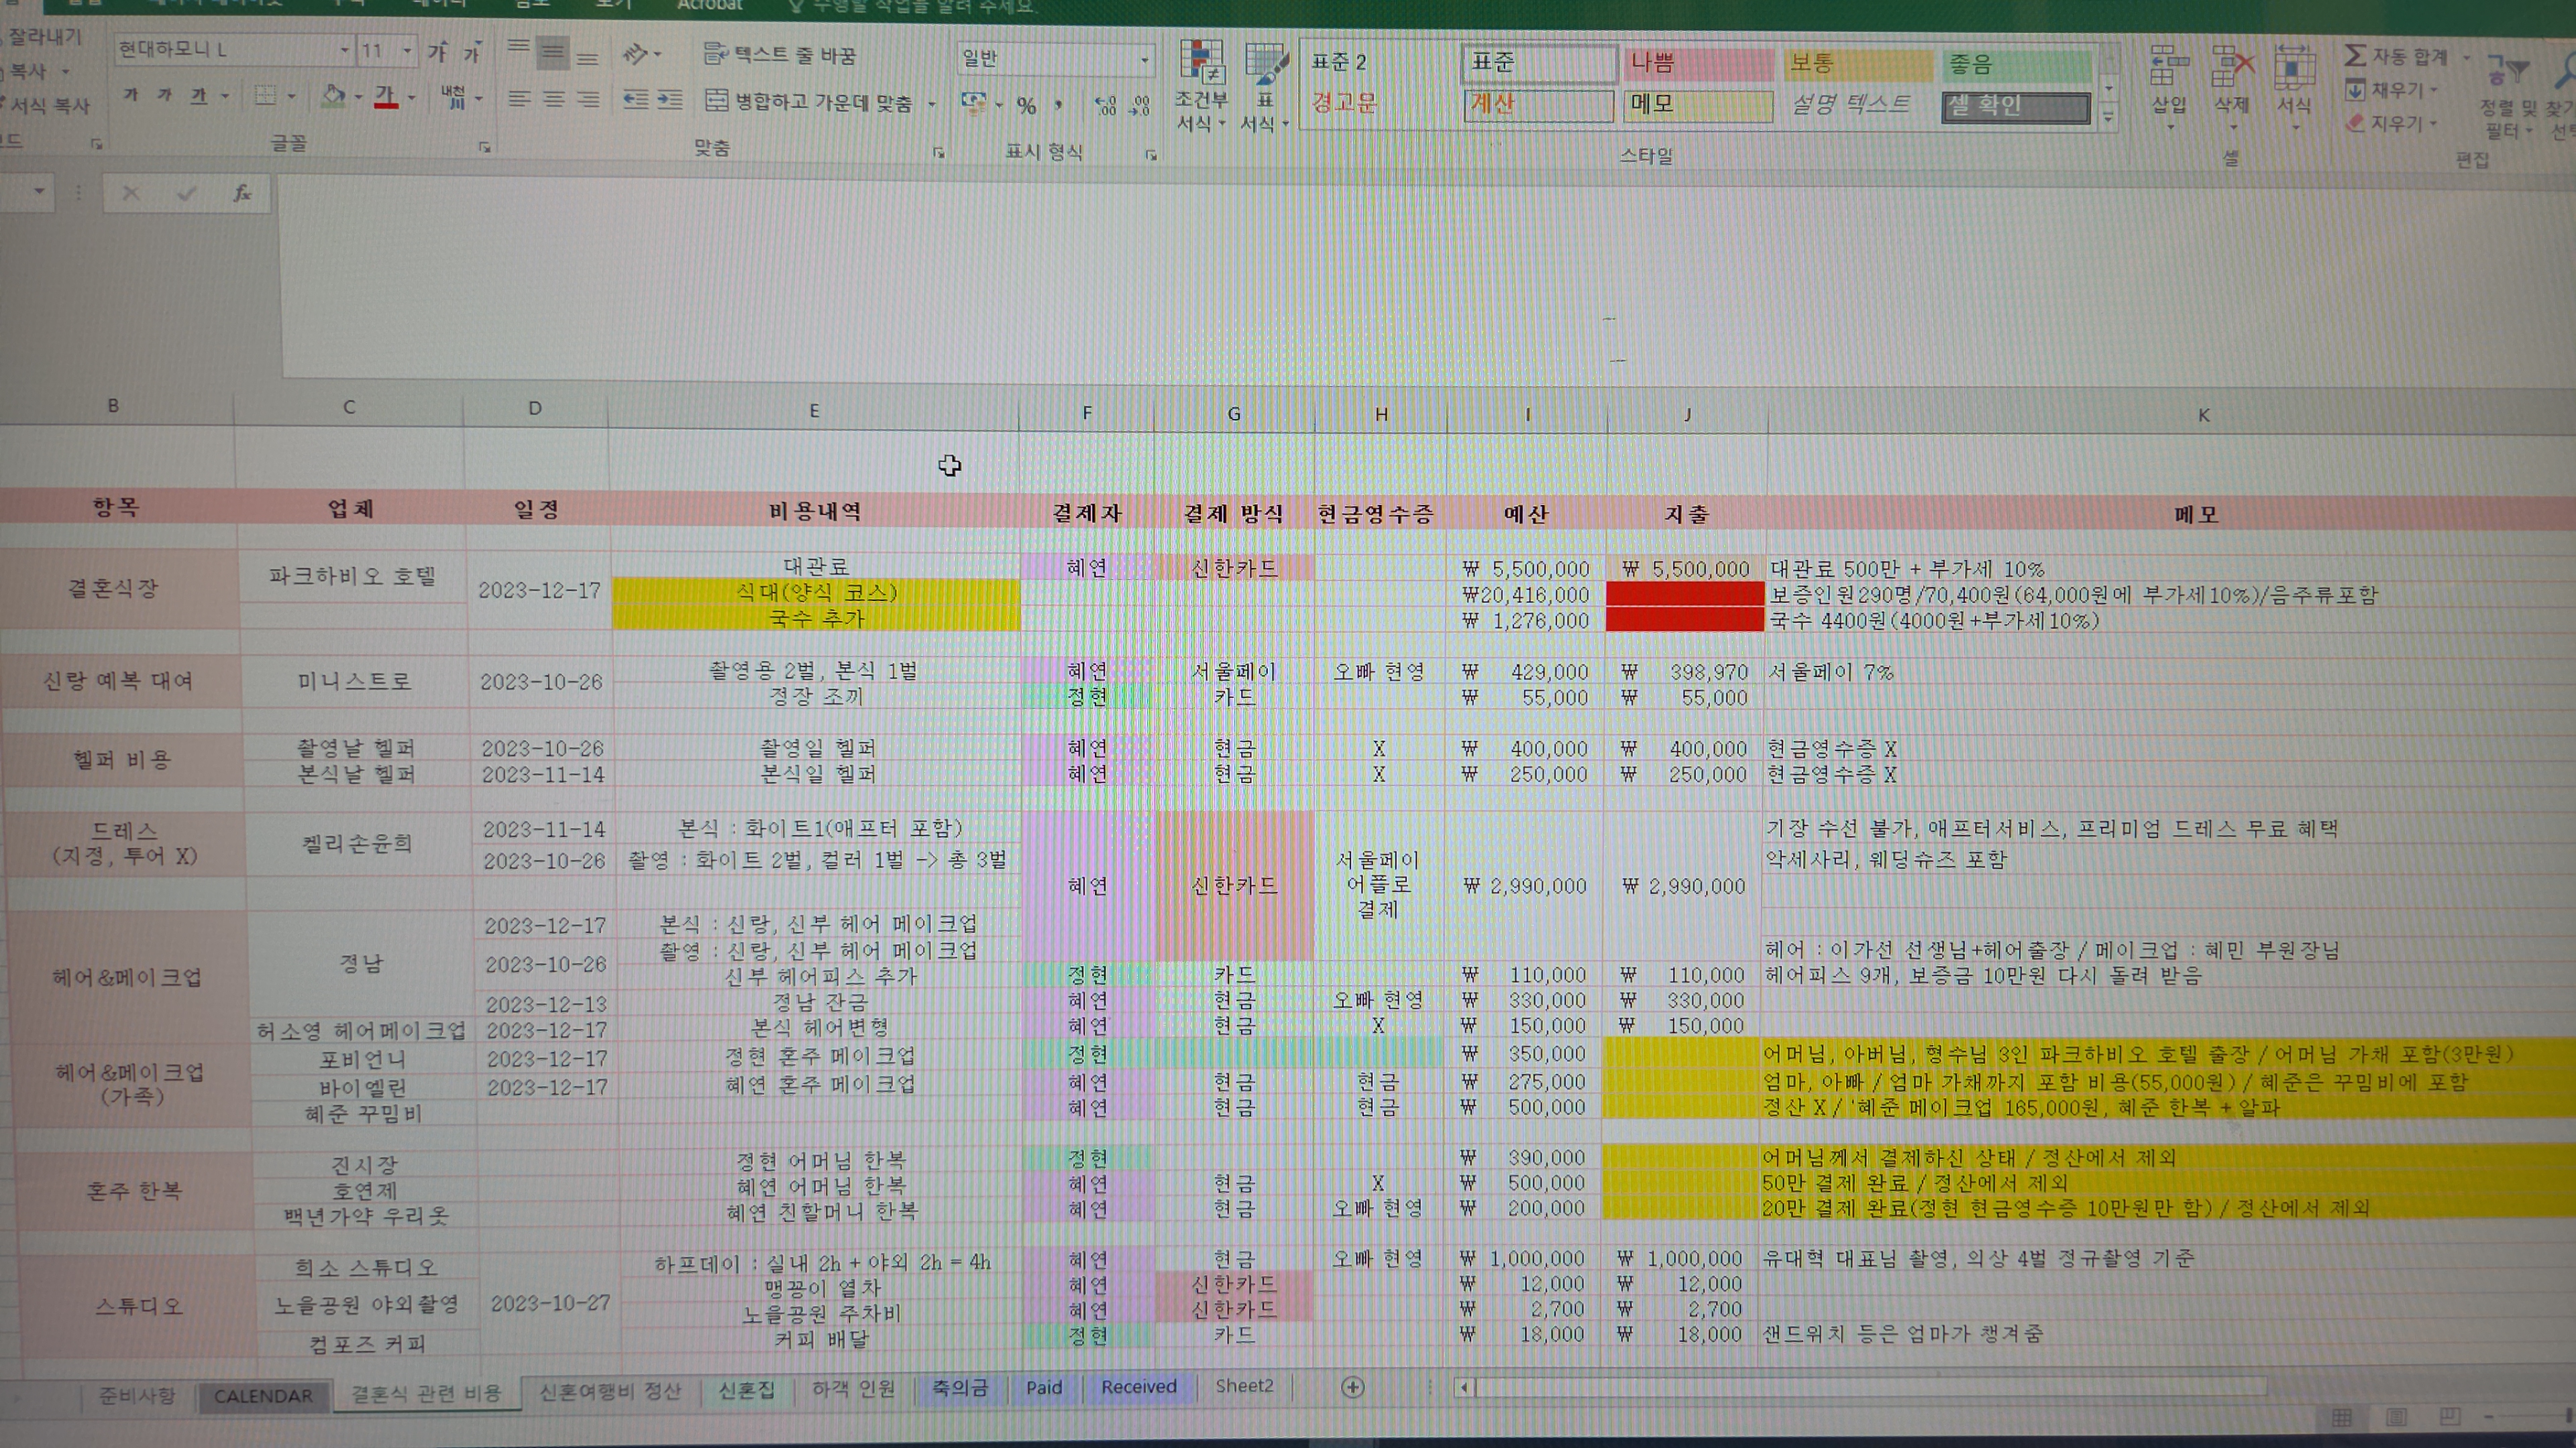Open 표 서식 format as table

click(x=1265, y=88)
